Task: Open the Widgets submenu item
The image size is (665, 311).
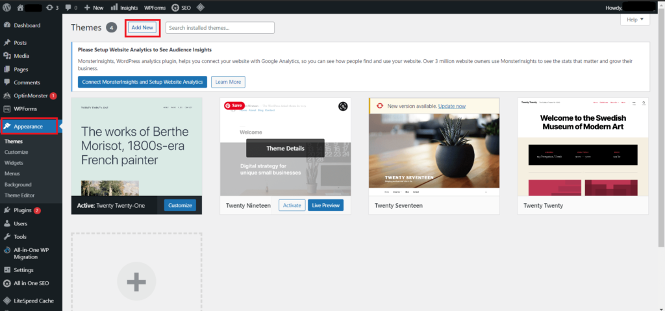Action: (x=14, y=162)
